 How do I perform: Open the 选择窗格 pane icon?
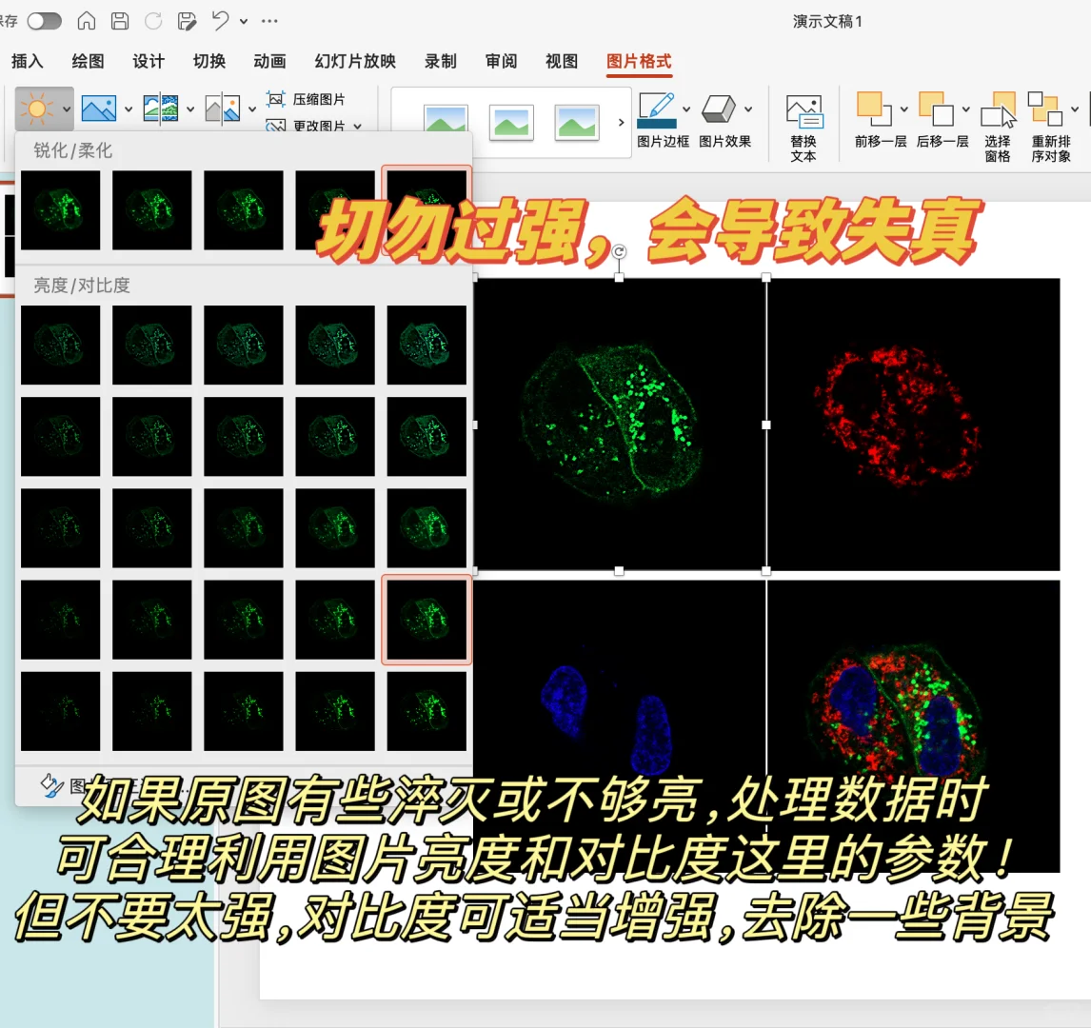pyautogui.click(x=998, y=109)
